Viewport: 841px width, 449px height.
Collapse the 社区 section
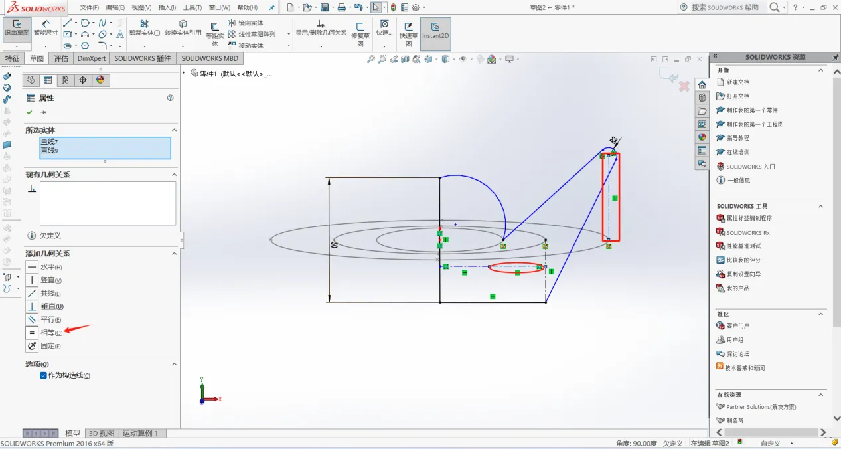click(820, 314)
